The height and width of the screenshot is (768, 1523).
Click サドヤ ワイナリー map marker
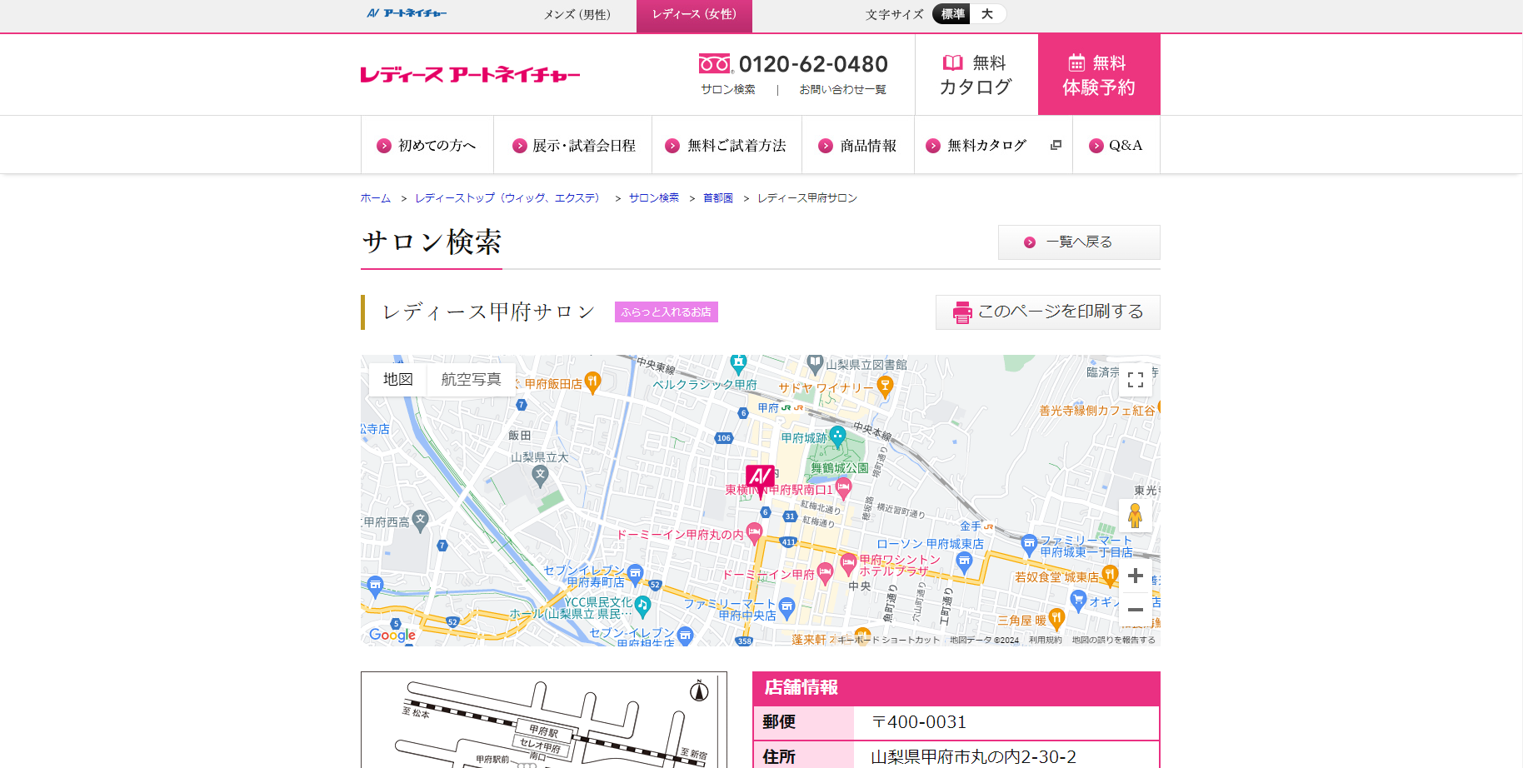click(885, 386)
